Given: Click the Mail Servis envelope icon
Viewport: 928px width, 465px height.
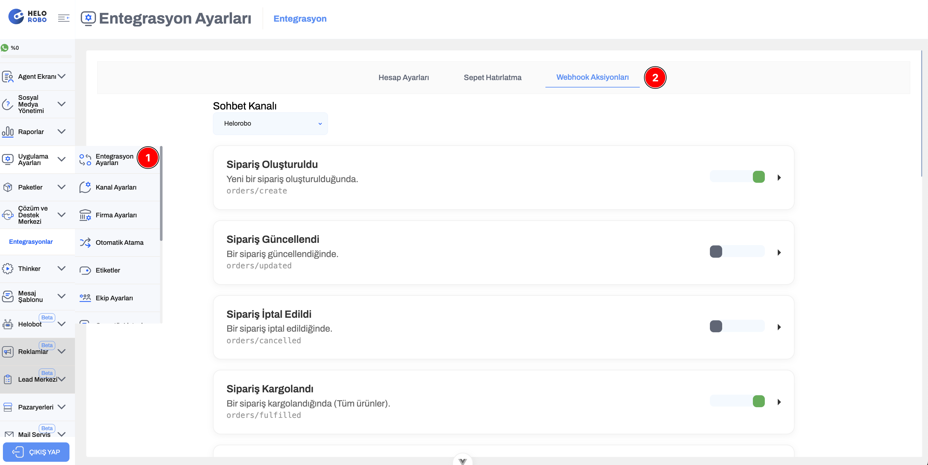Looking at the screenshot, I should tap(9, 434).
